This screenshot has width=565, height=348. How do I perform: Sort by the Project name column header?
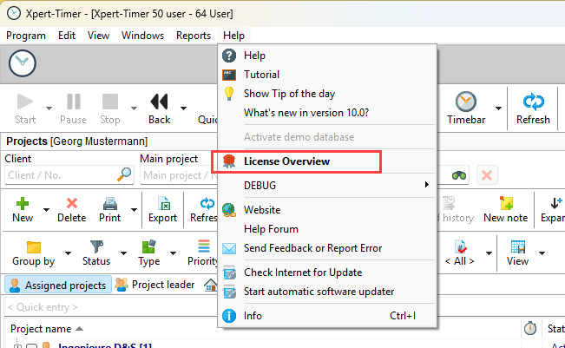click(41, 329)
